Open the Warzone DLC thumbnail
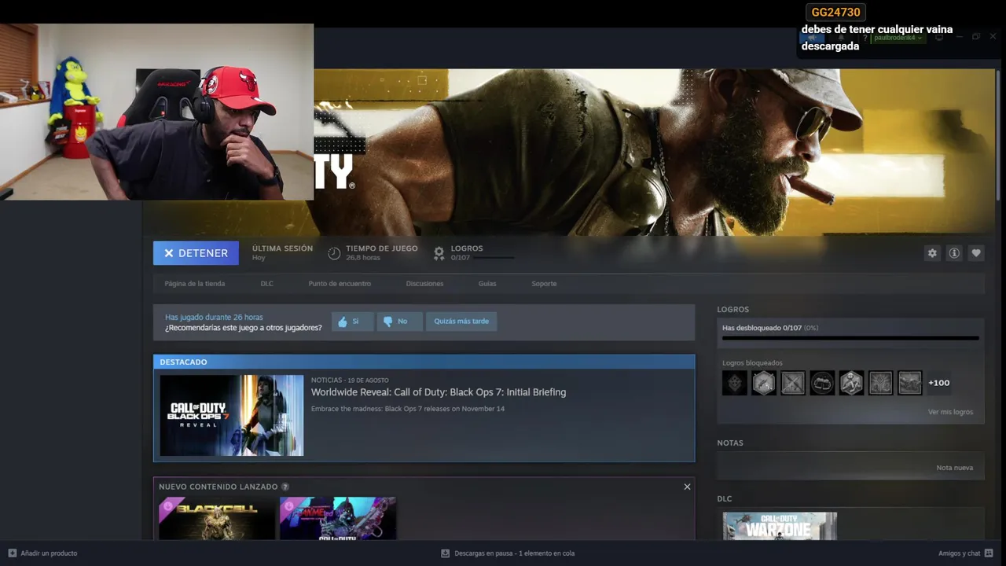This screenshot has height=566, width=1006. [780, 526]
